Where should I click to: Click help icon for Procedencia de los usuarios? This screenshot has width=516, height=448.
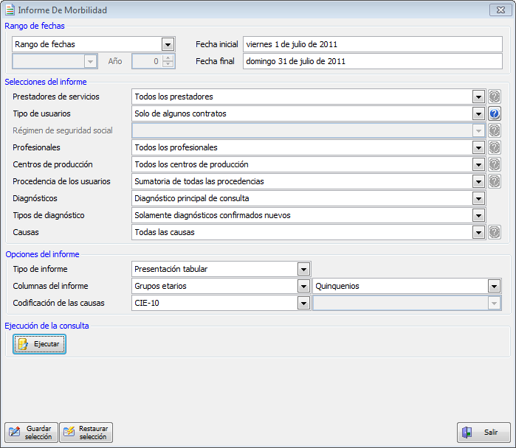point(495,181)
